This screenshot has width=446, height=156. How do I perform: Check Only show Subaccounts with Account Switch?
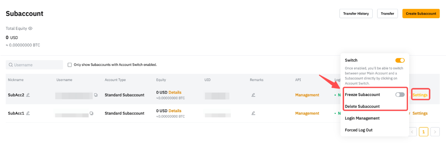[70, 65]
